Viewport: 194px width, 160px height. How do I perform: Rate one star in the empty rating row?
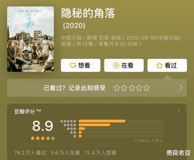(116, 88)
